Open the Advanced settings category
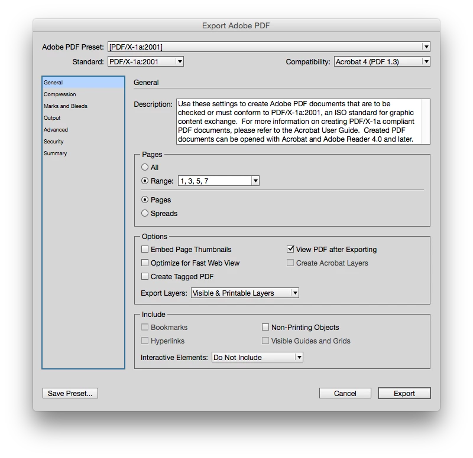Viewport: 473px width, 458px height. pos(83,130)
